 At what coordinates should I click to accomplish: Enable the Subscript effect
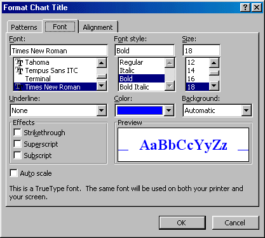(x=17, y=155)
